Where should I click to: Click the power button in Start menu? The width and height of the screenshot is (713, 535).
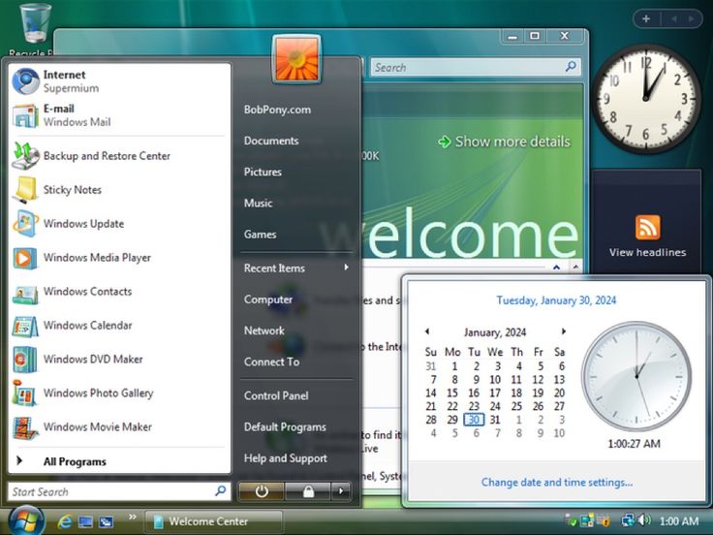[262, 491]
